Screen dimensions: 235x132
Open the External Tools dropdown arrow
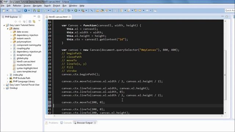86,11
